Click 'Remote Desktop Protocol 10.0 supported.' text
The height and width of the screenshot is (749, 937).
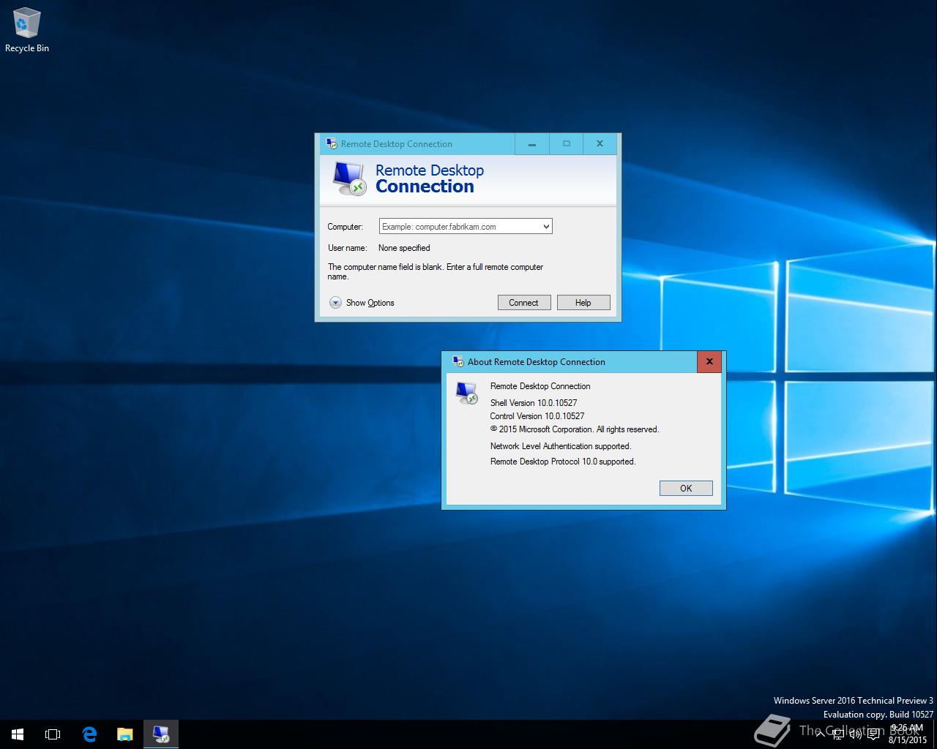pos(563,462)
